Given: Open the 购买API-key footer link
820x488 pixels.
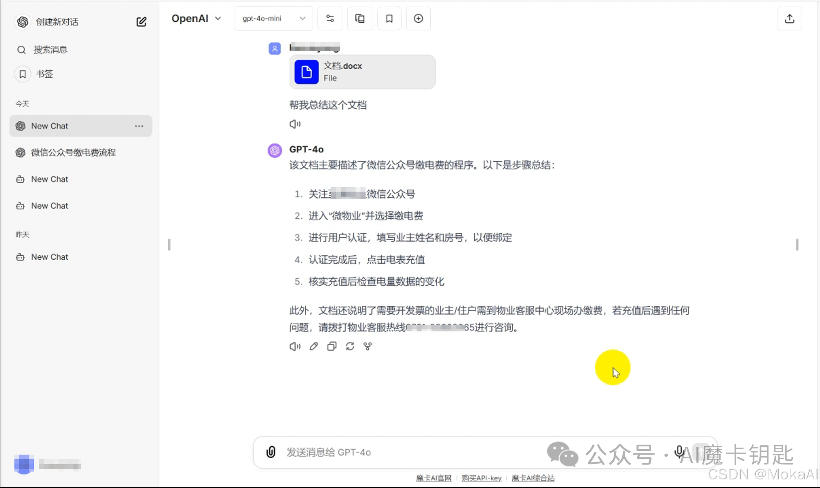Looking at the screenshot, I should point(481,478).
